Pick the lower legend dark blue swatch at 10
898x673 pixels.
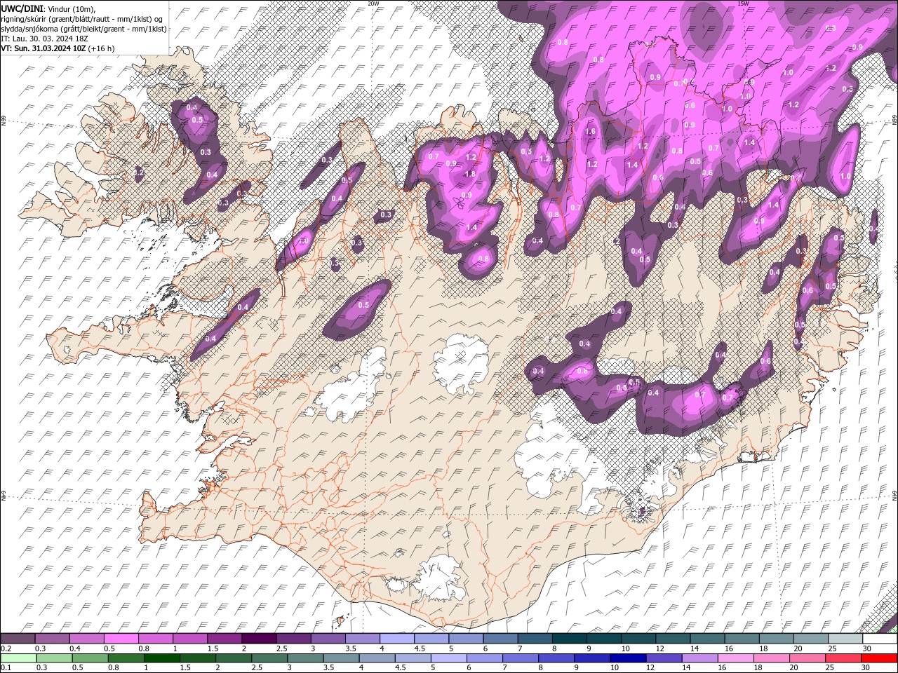[627, 658]
